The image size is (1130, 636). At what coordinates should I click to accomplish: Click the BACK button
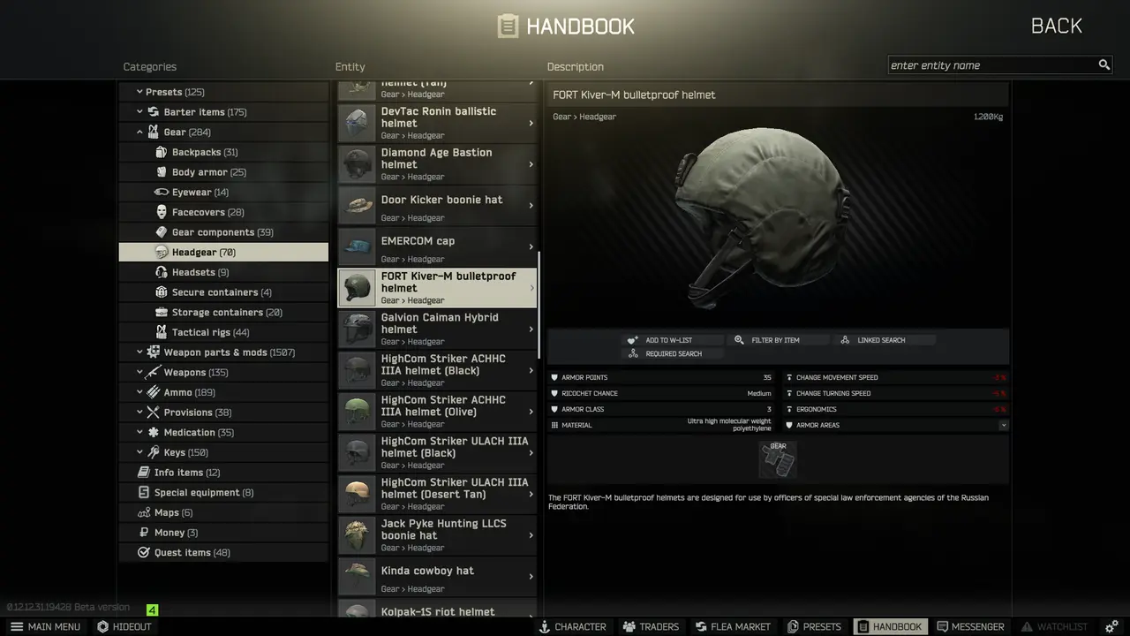pyautogui.click(x=1057, y=26)
